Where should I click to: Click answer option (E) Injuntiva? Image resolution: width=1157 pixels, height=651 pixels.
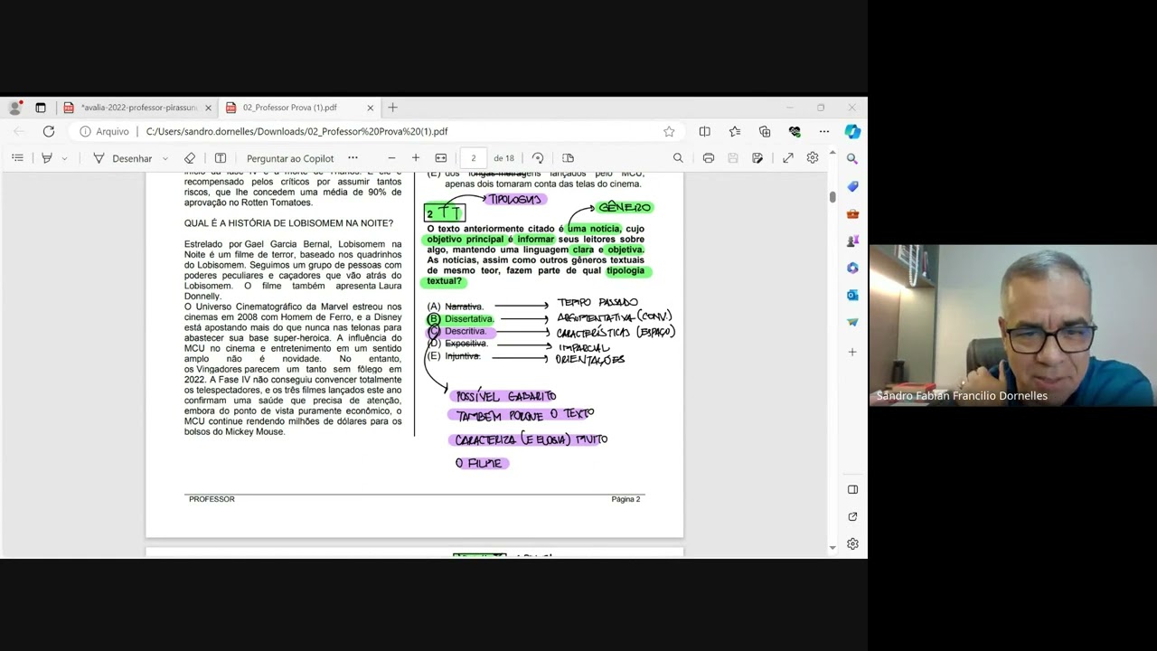click(x=454, y=356)
